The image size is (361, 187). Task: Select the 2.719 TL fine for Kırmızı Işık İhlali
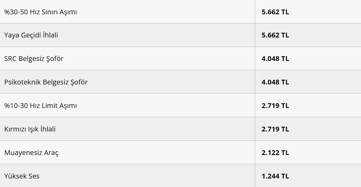pyautogui.click(x=275, y=129)
